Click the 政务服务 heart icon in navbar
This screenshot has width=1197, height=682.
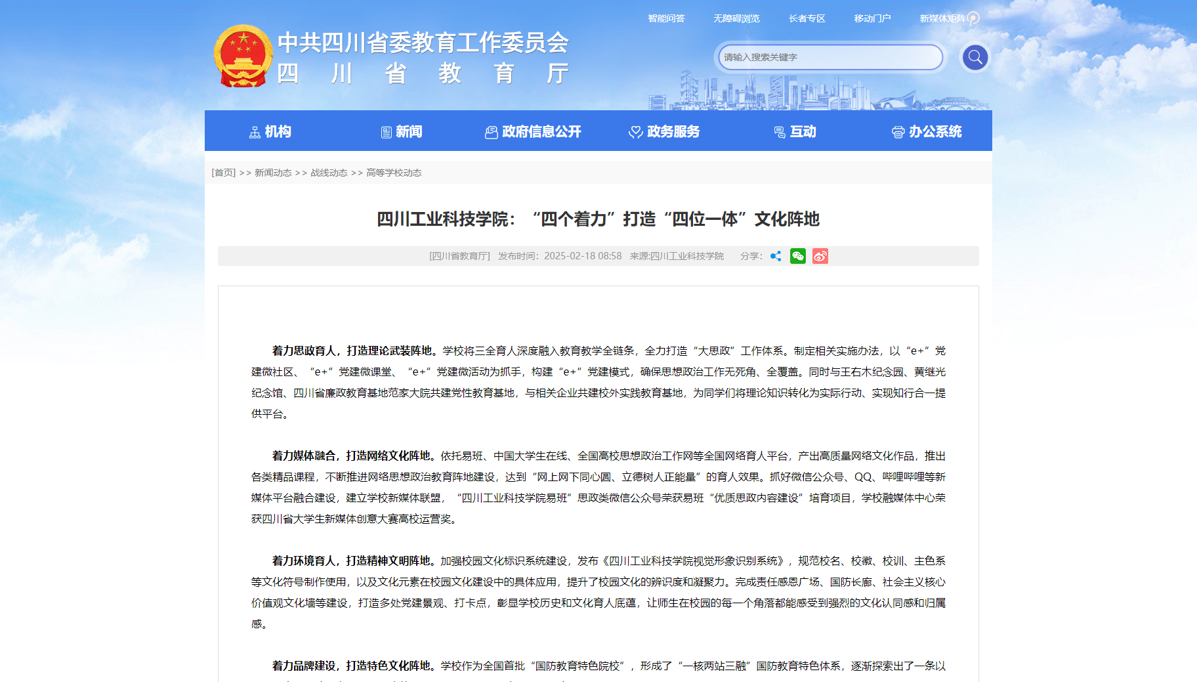click(635, 133)
